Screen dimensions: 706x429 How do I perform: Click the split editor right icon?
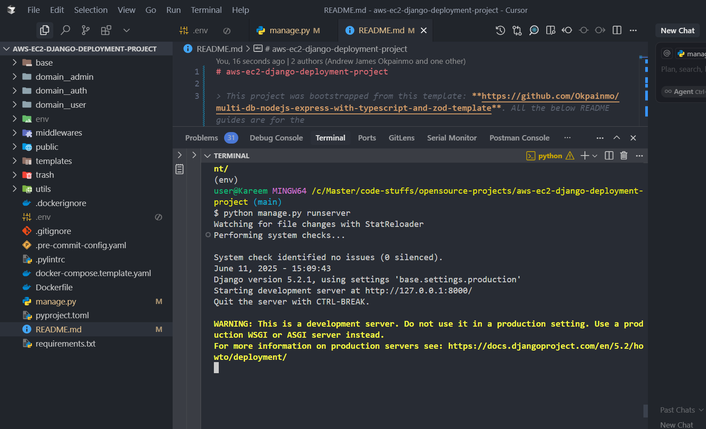click(x=617, y=30)
